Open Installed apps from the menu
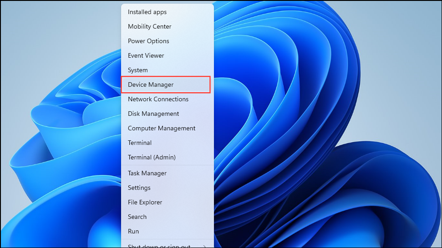This screenshot has width=442, height=248. tap(168, 12)
